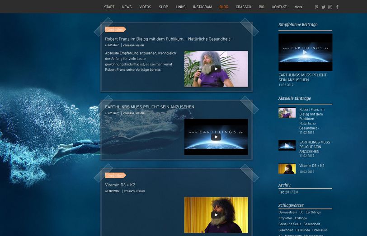Open post title 'EARTHLINGS MUSS PFLICHT SEIN ANZUSEHEN'
367x236 pixels.
pyautogui.click(x=150, y=107)
